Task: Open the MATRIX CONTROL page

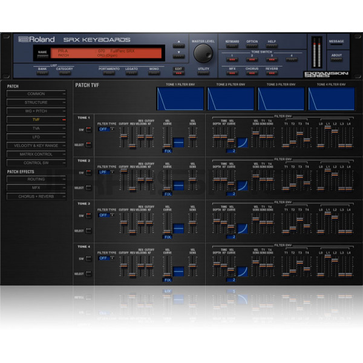Action: (x=36, y=154)
